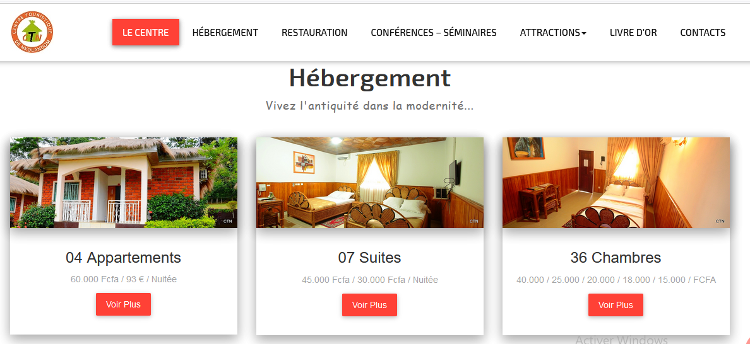Open the brick apartment house photo
The width and height of the screenshot is (750, 344).
pyautogui.click(x=123, y=183)
